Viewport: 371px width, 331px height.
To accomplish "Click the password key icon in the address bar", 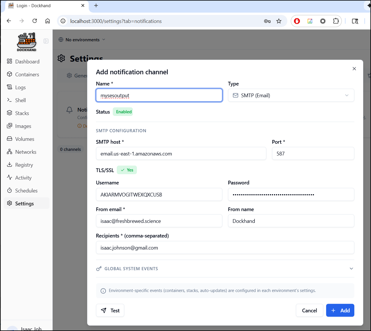I will point(267,21).
